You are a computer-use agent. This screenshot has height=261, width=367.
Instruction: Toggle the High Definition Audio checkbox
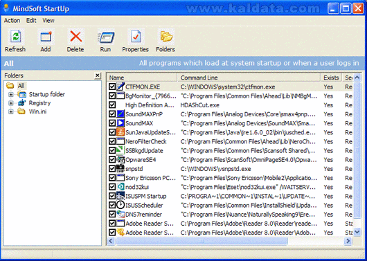(x=112, y=105)
